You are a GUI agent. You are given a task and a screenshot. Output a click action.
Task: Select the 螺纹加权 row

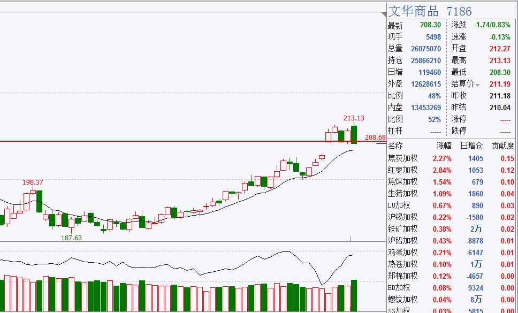pos(451,300)
